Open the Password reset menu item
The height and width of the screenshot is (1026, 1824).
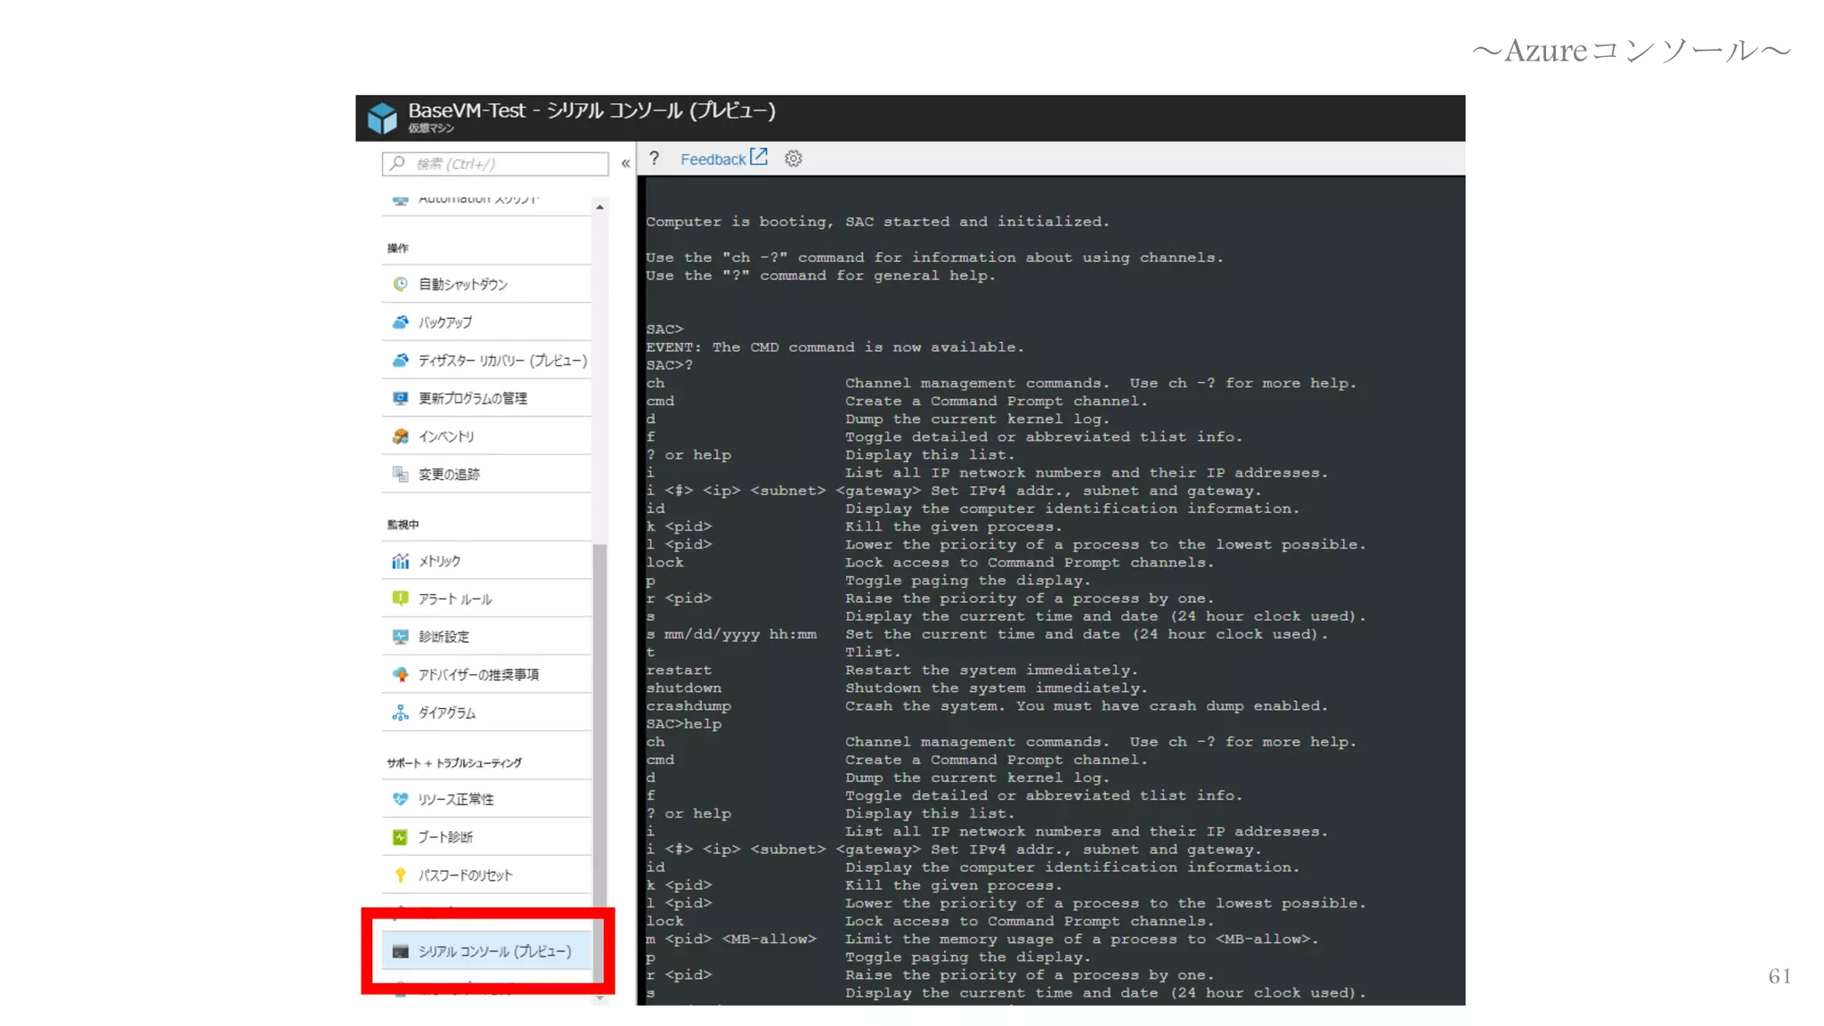point(466,875)
